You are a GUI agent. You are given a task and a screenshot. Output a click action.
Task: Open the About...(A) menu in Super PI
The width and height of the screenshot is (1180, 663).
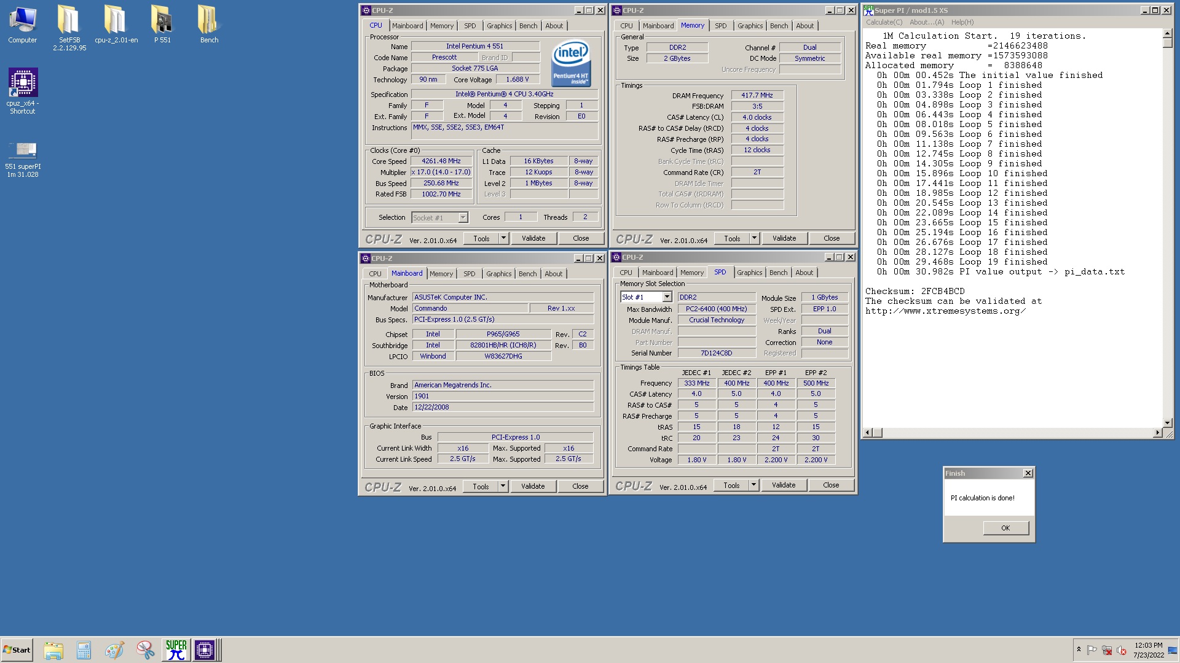[926, 22]
